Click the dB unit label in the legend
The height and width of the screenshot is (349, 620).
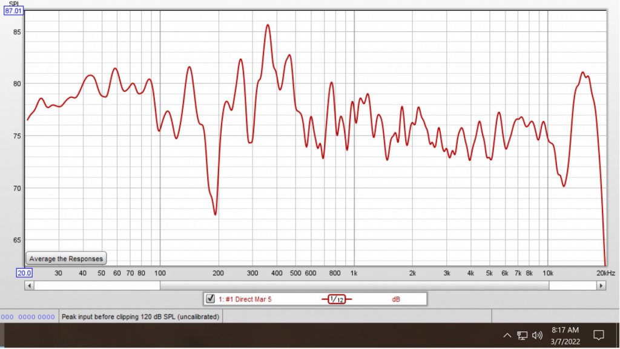396,299
